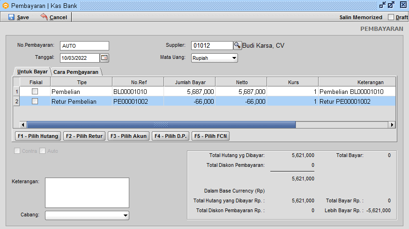Click the No.Pembayaran AUTO field
The height and width of the screenshot is (229, 409).
(84, 46)
